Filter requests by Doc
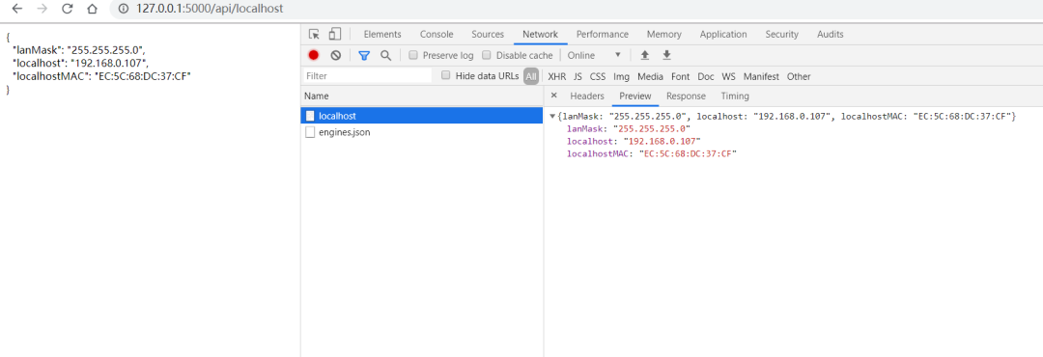Image resolution: width=1043 pixels, height=357 pixels. pyautogui.click(x=706, y=76)
